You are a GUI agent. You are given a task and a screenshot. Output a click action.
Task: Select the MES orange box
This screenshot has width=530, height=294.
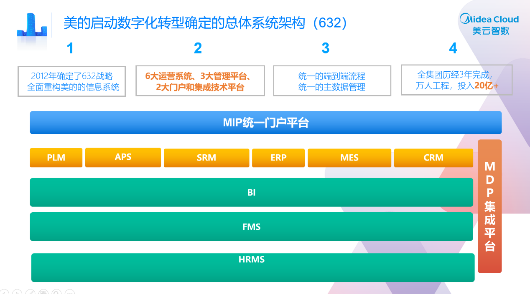tap(349, 158)
